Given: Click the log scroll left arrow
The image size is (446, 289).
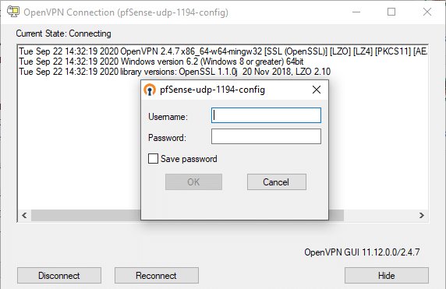Looking at the screenshot, I should point(24,216).
